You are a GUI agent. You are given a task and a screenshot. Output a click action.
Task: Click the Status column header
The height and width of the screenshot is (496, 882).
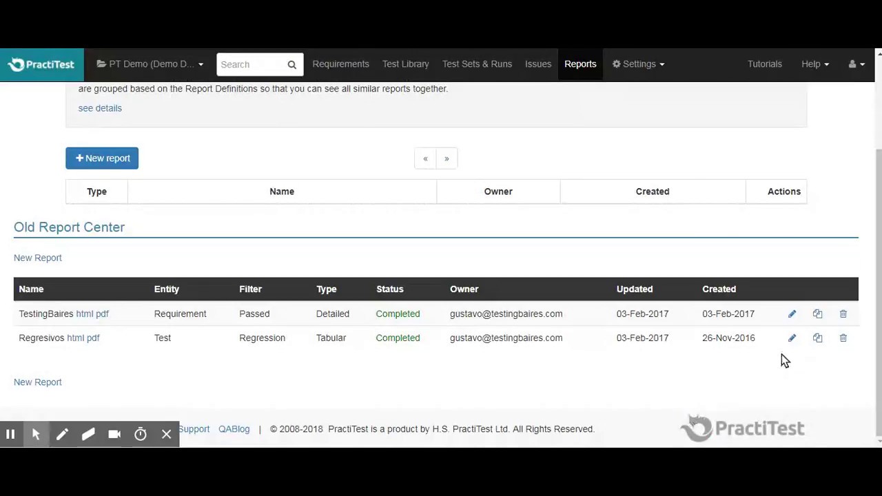(390, 289)
